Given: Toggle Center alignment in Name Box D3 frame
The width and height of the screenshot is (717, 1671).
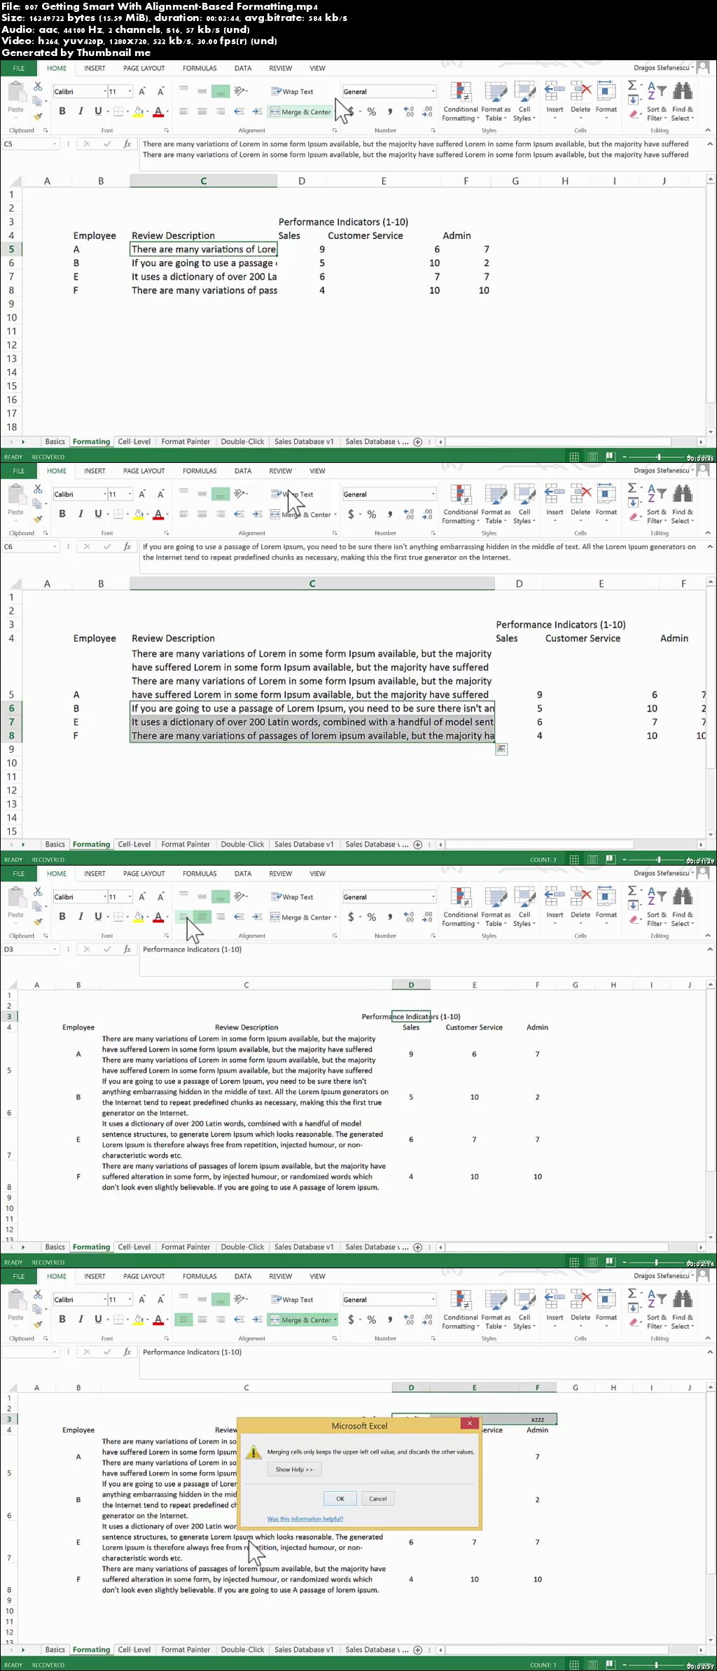Looking at the screenshot, I should (x=202, y=916).
